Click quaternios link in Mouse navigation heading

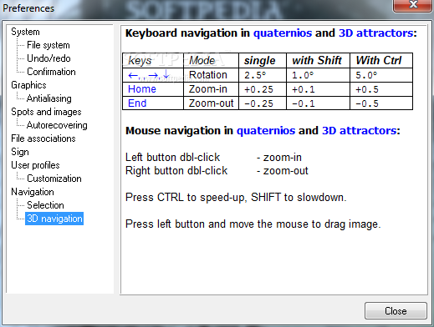[266, 131]
